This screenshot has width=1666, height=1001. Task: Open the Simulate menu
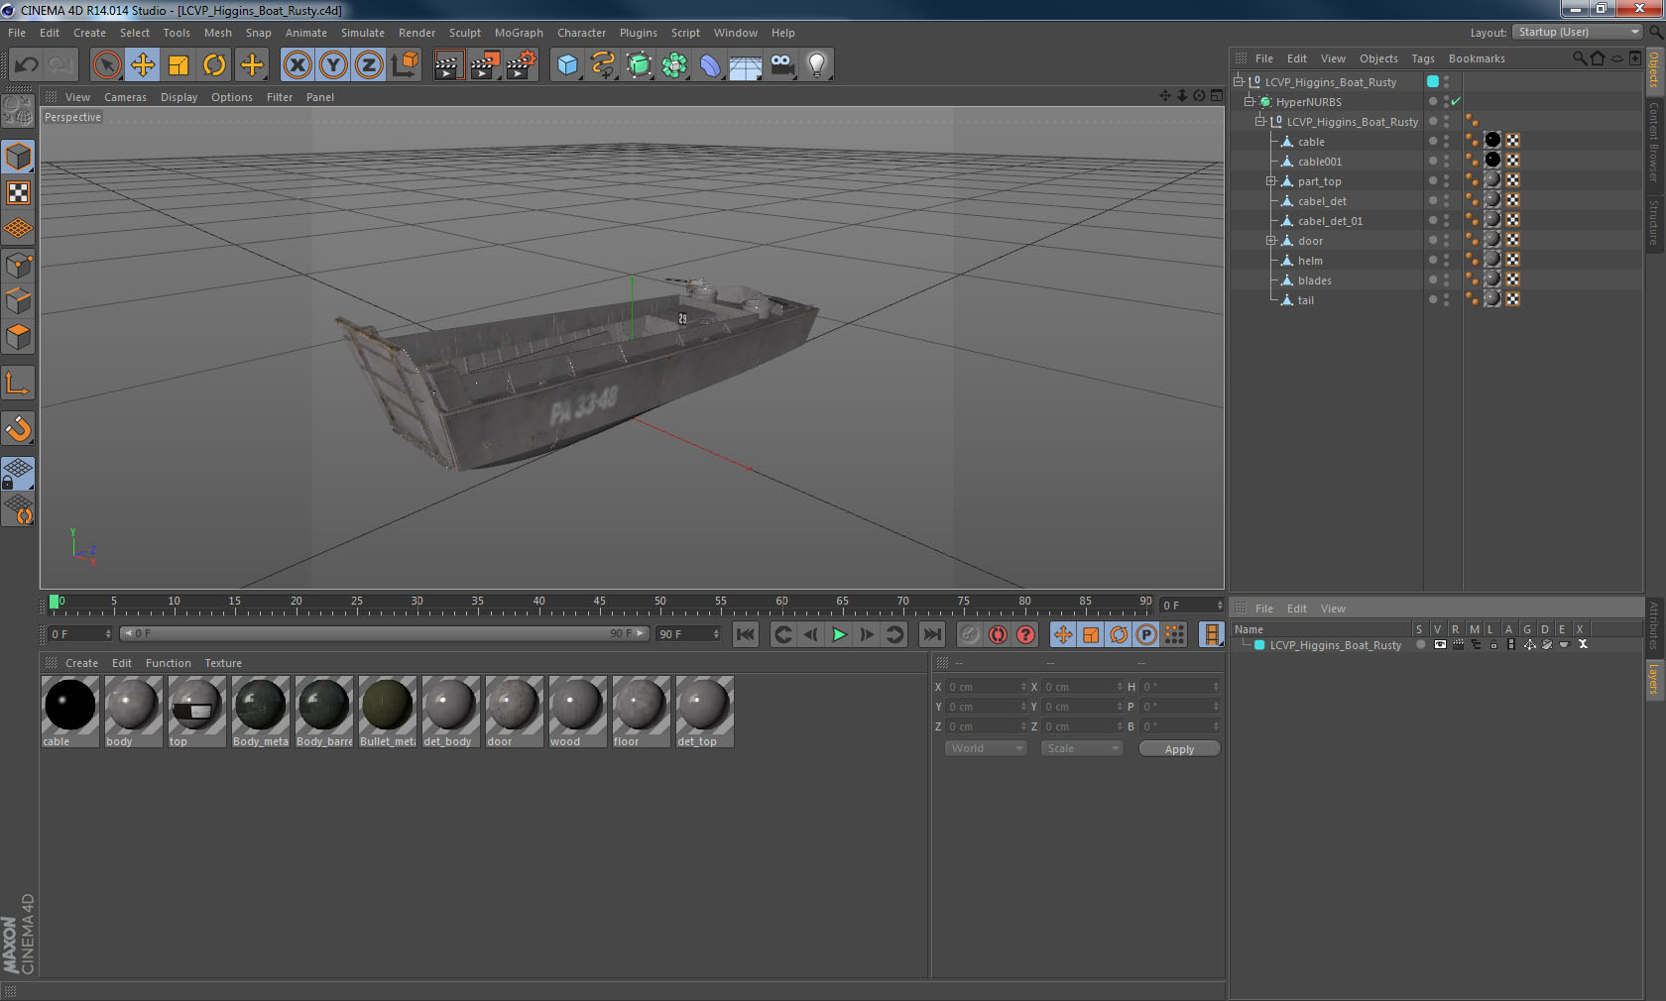click(363, 33)
